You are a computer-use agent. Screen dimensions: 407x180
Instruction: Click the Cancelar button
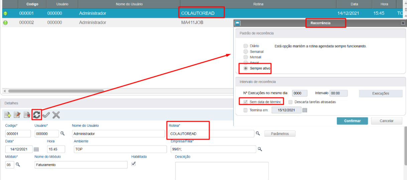pyautogui.click(x=387, y=121)
